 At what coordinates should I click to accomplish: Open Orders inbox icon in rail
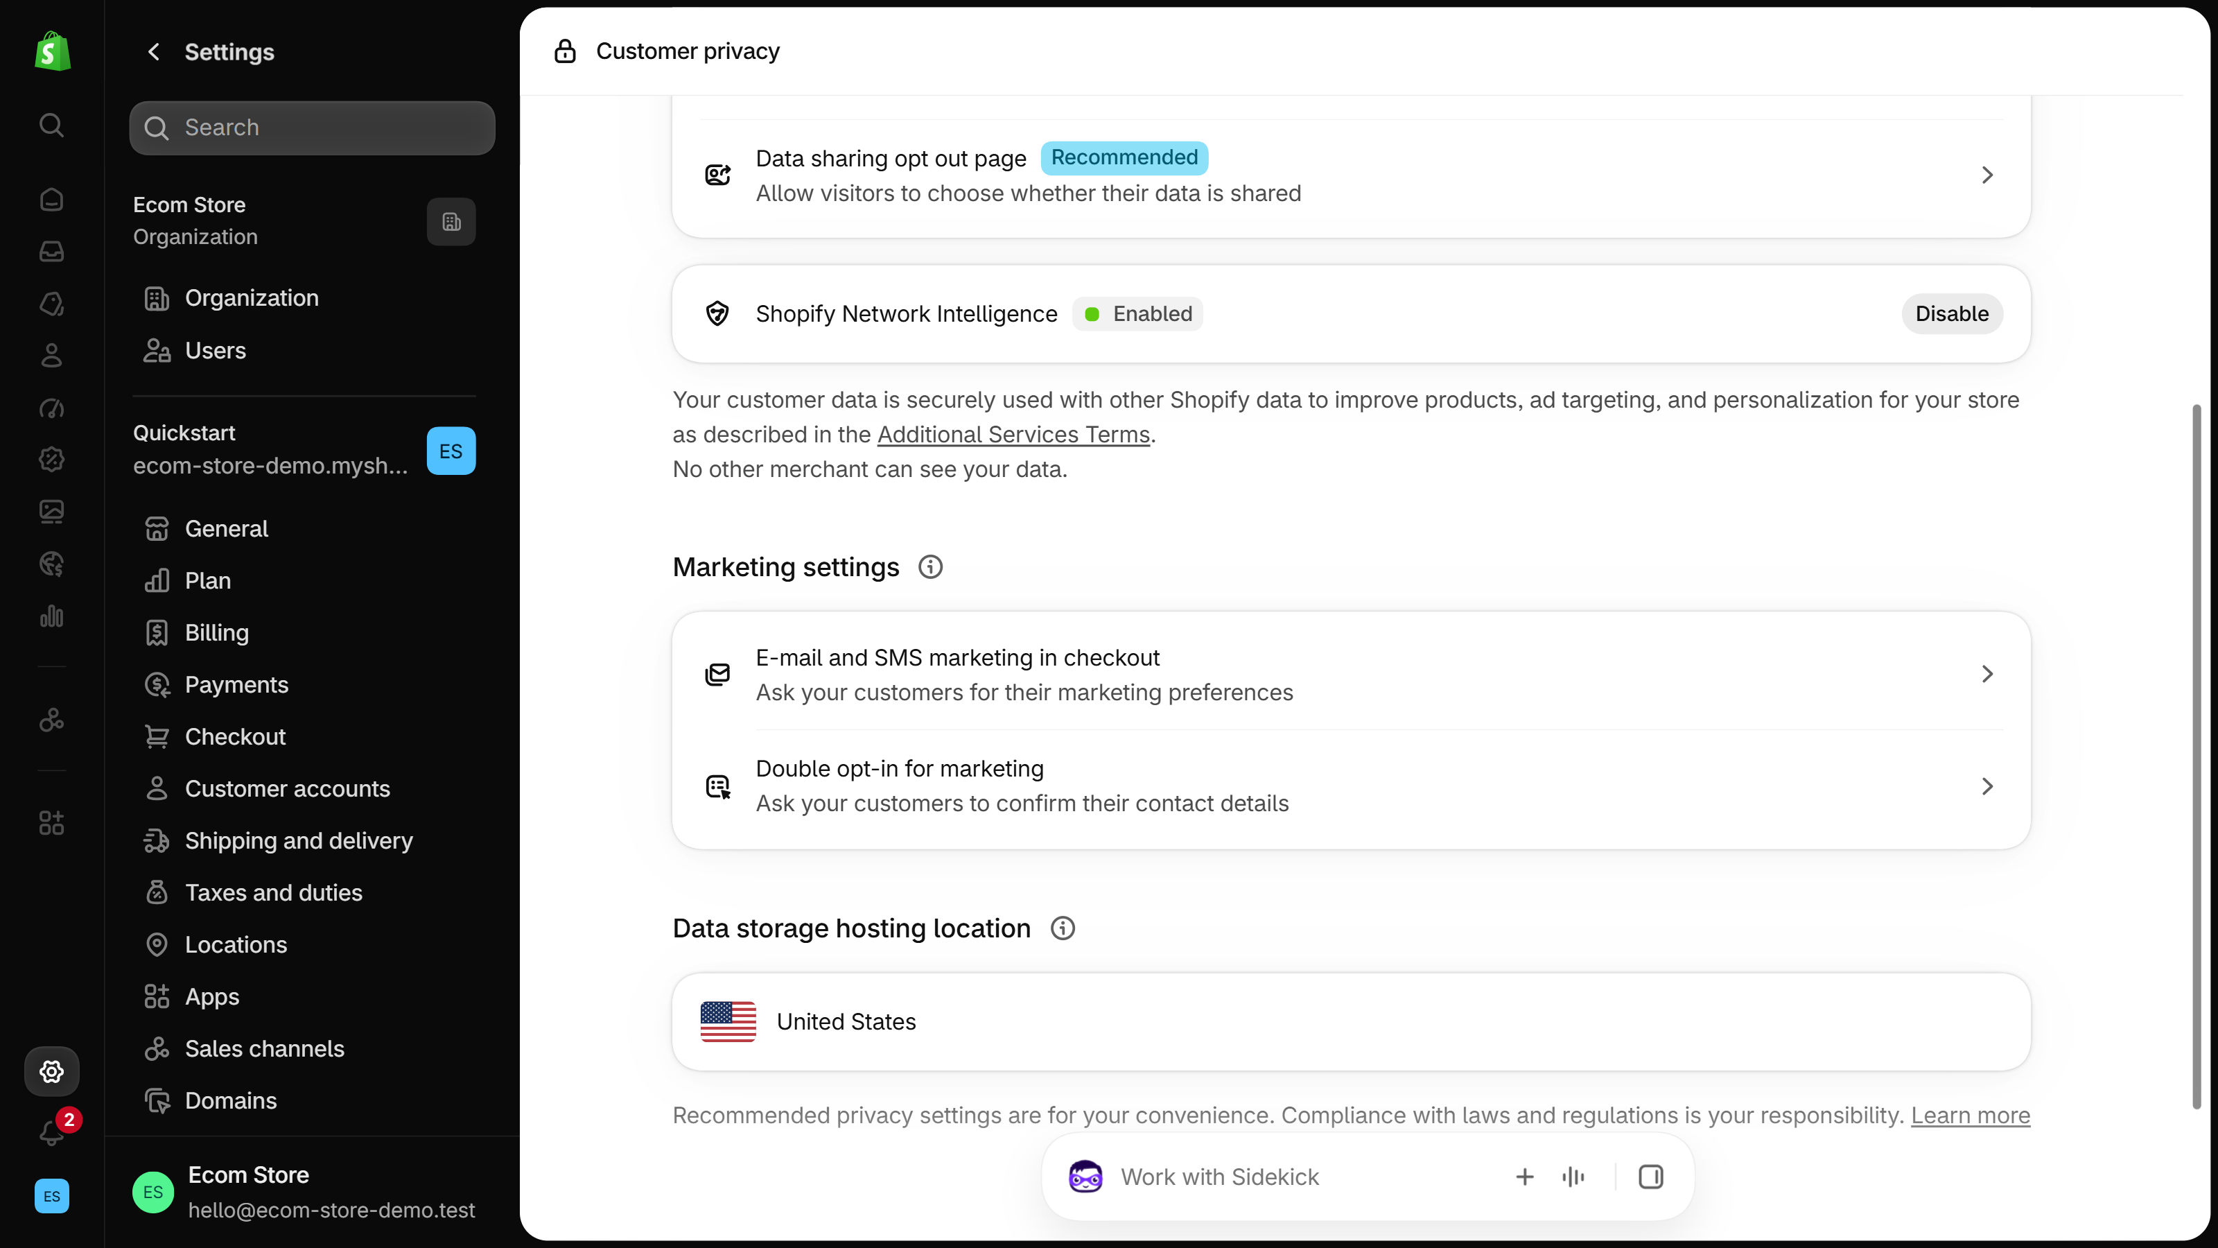(x=52, y=252)
